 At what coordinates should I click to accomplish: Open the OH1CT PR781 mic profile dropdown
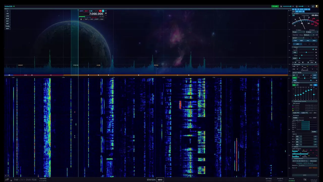pyautogui.click(x=305, y=73)
